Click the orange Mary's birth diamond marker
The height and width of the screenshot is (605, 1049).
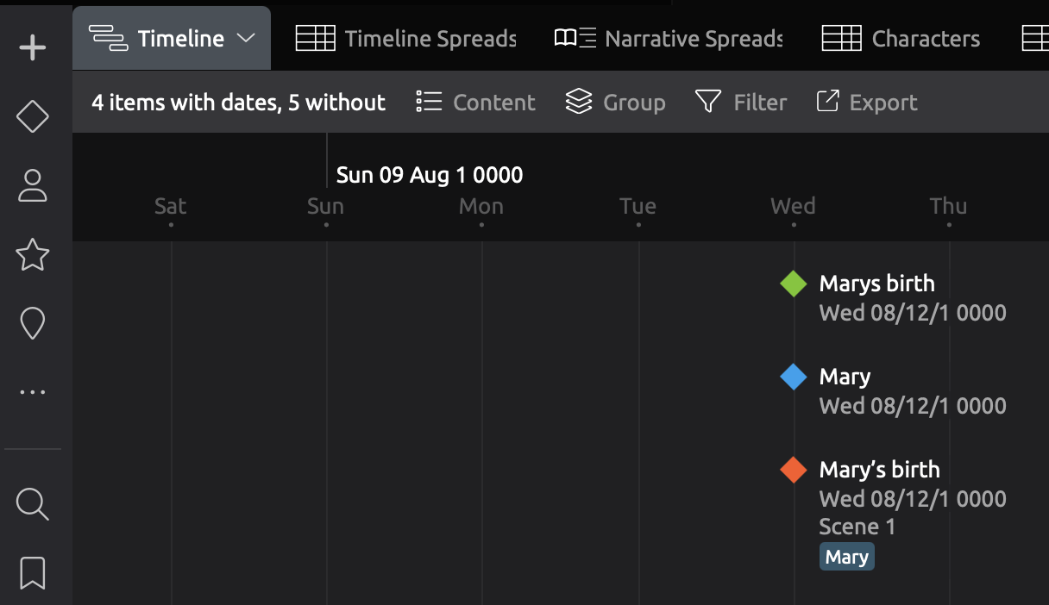click(x=793, y=470)
